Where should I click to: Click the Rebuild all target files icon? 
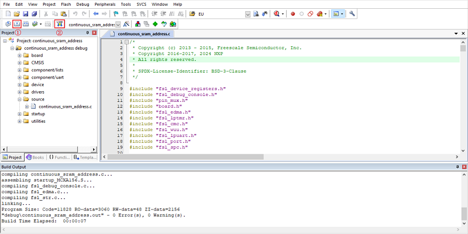pos(26,24)
